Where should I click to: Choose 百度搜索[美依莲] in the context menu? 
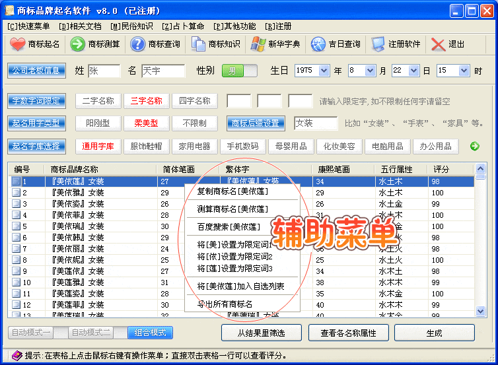(x=242, y=227)
